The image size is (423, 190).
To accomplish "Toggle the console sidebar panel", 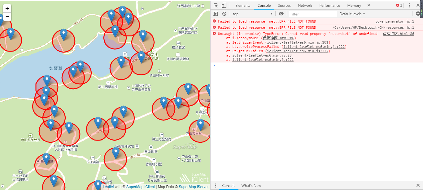I will (x=216, y=14).
